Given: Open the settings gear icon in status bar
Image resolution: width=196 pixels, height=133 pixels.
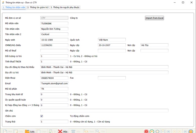Looking at the screenshot, I should (x=157, y=131).
